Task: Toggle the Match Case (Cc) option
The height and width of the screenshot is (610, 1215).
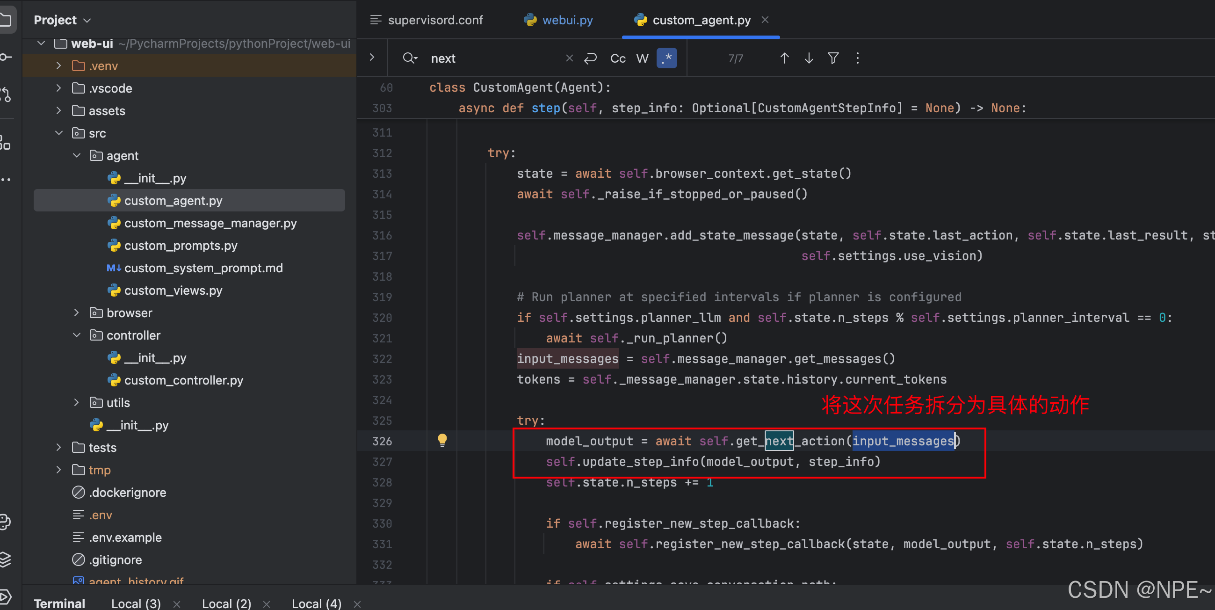Action: tap(618, 58)
